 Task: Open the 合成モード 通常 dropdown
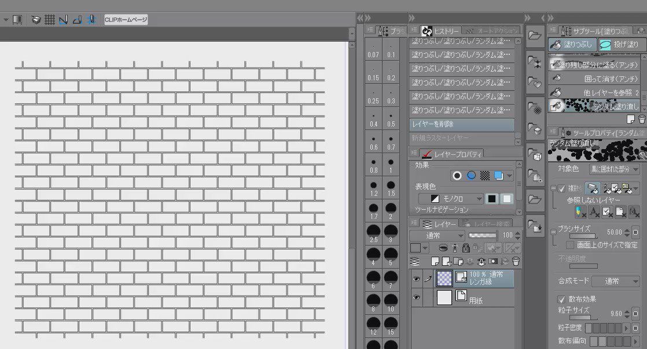(616, 281)
